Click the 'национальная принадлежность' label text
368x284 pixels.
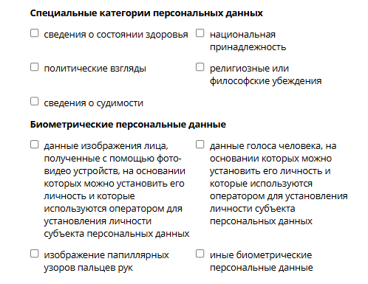tap(248, 41)
